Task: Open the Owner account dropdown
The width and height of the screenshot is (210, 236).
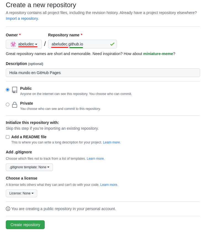Action: pos(23,44)
